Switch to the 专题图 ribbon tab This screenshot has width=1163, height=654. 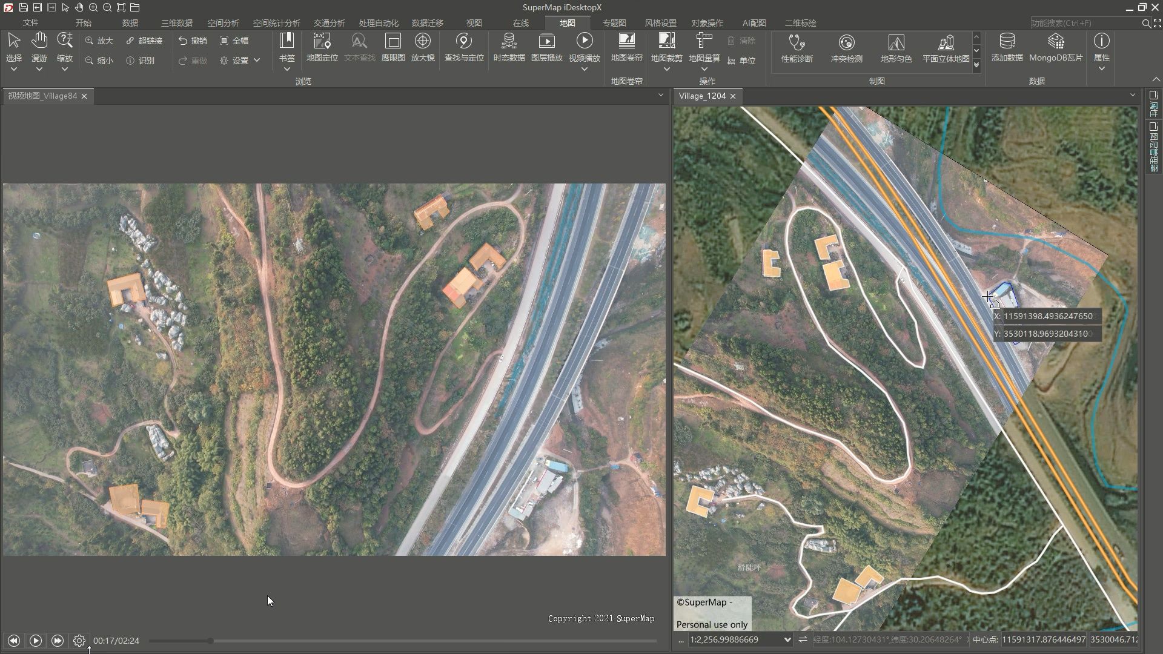click(614, 23)
